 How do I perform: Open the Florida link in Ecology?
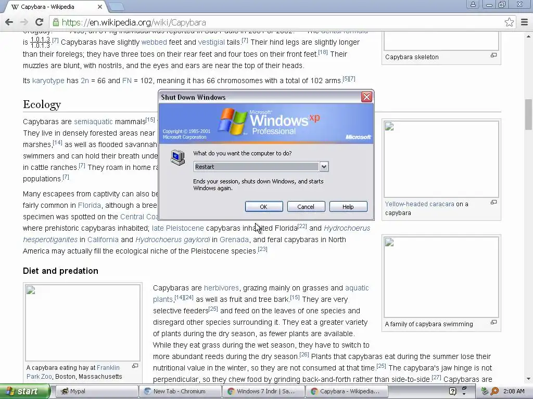pos(90,205)
